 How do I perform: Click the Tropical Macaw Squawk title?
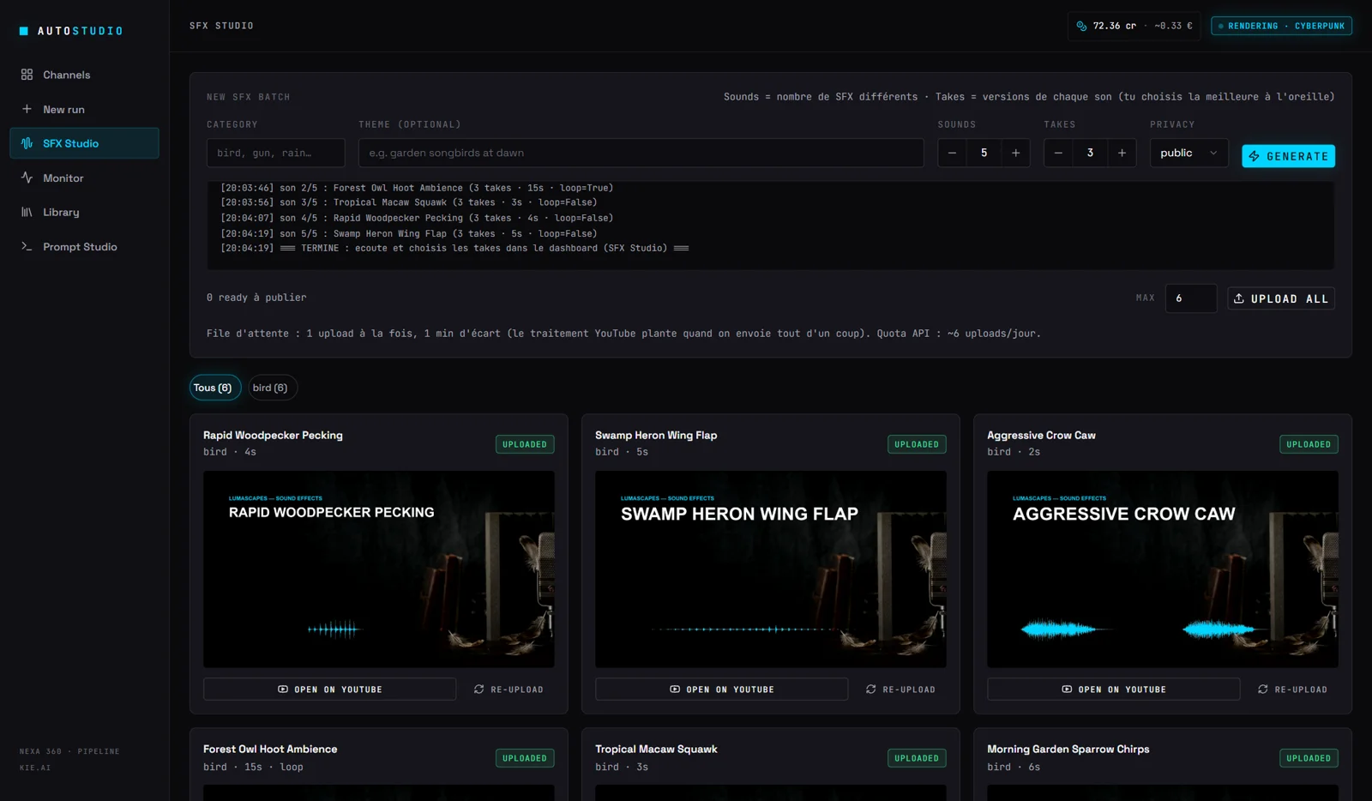(x=656, y=750)
